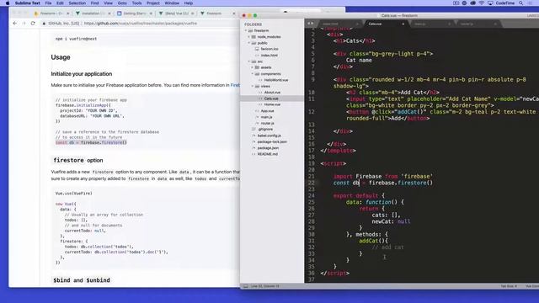
Task: Click the AirPlay display icon in menu bar
Action: tap(490, 3)
